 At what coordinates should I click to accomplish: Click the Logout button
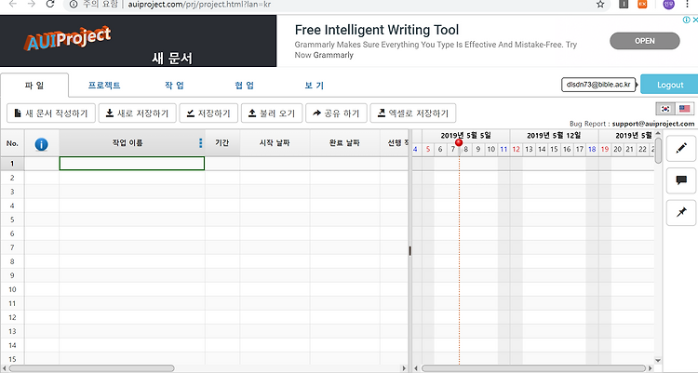[x=669, y=85]
